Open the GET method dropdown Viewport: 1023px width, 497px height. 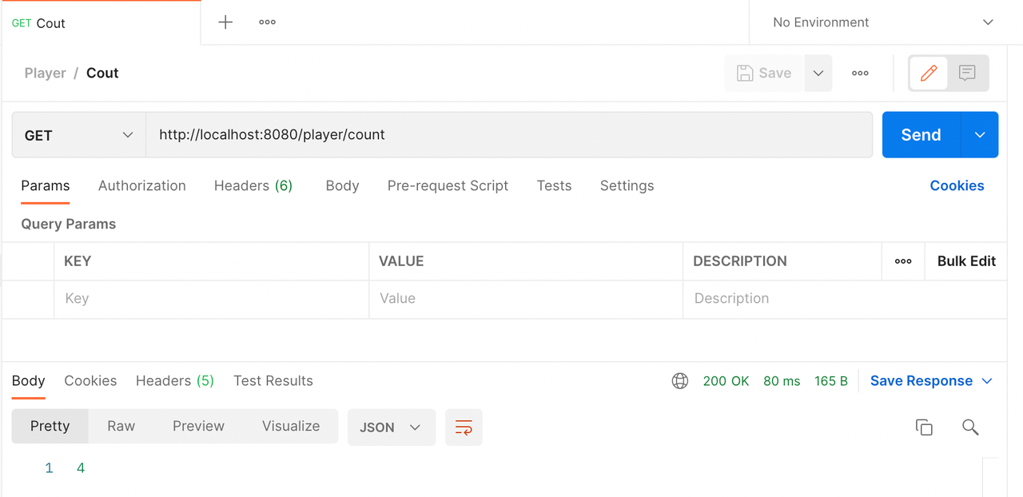78,134
